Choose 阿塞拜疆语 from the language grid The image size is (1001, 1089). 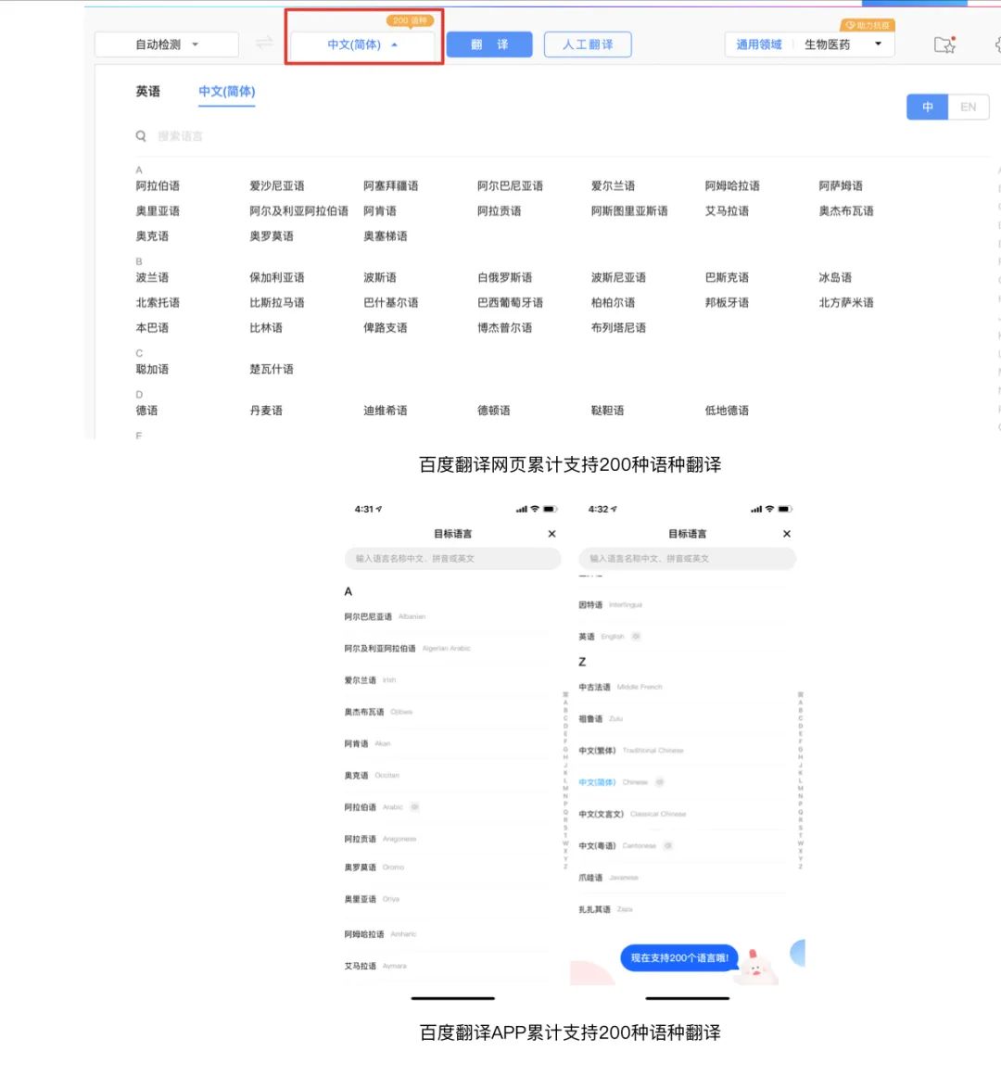[391, 185]
